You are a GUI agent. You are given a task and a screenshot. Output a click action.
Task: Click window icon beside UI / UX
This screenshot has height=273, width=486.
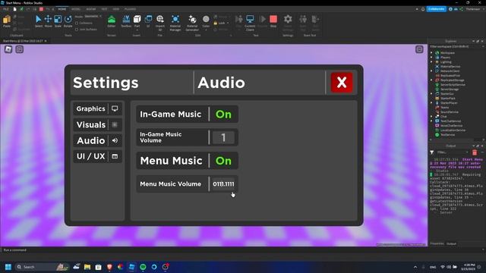(x=115, y=156)
